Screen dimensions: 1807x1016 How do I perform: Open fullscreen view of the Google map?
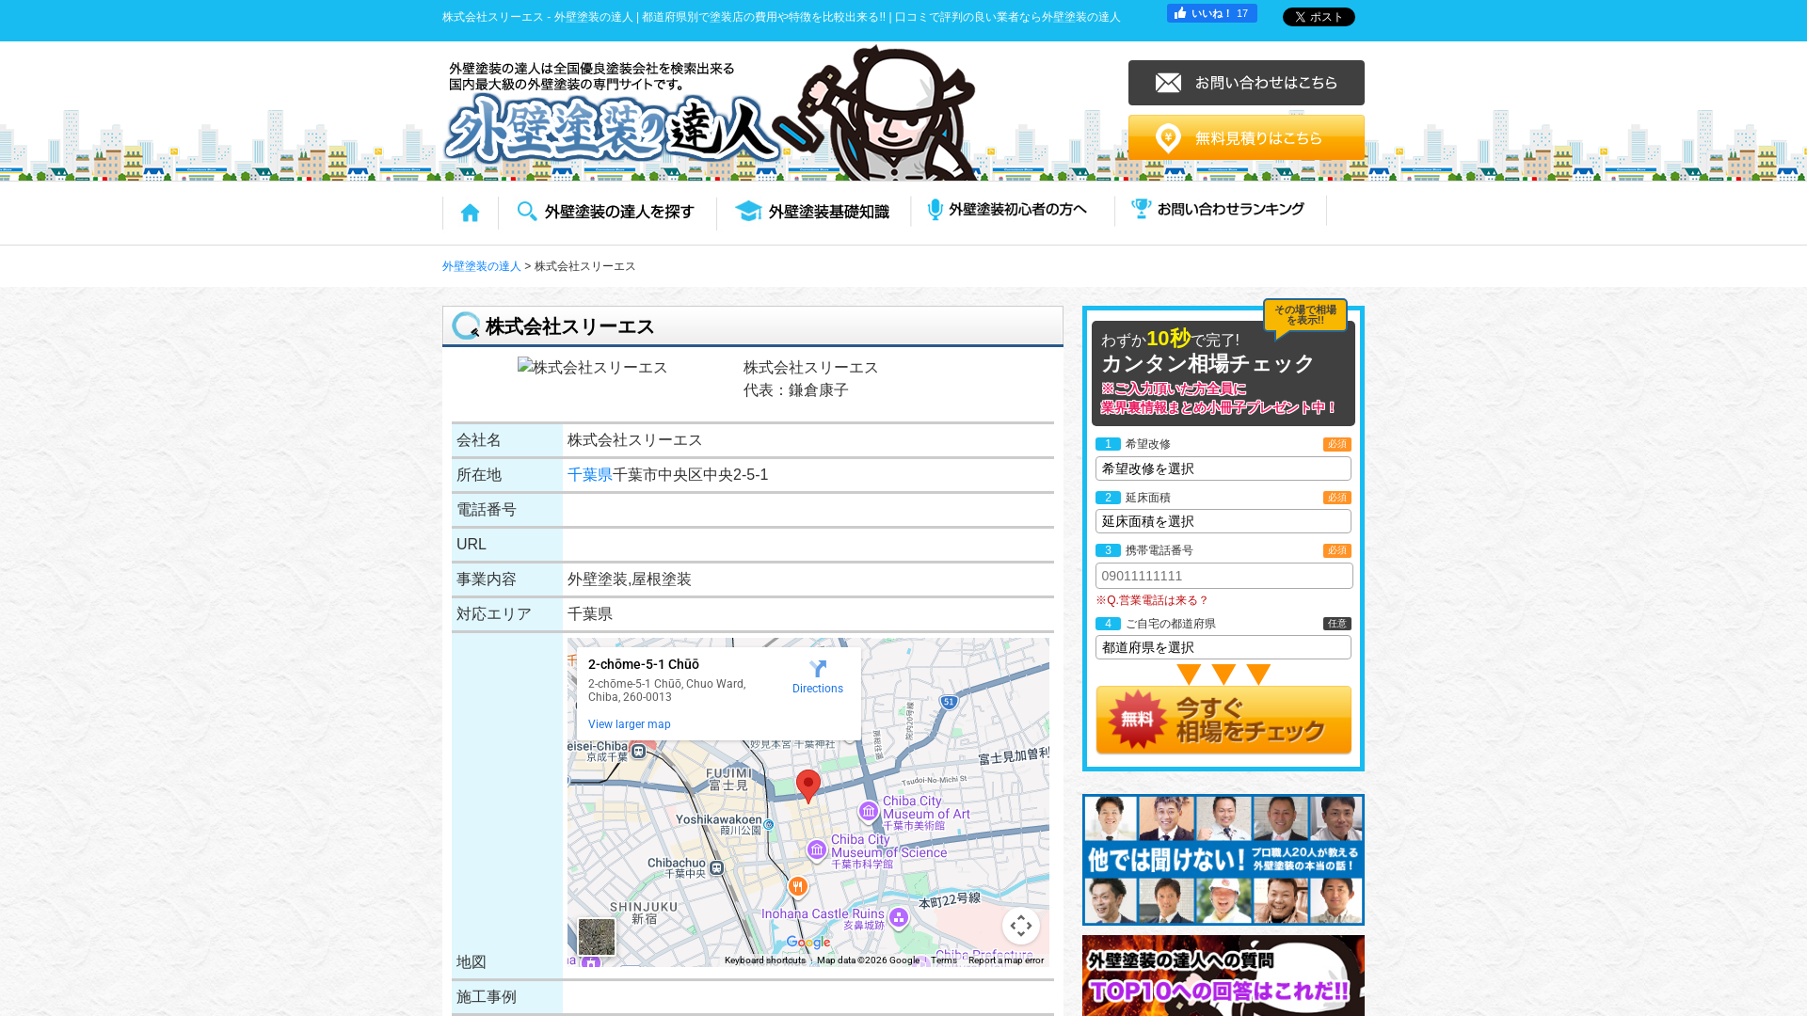(1021, 927)
